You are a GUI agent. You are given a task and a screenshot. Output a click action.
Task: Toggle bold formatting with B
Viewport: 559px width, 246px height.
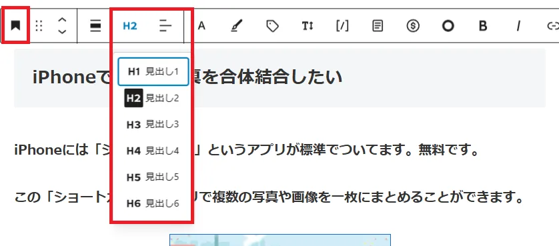(483, 26)
